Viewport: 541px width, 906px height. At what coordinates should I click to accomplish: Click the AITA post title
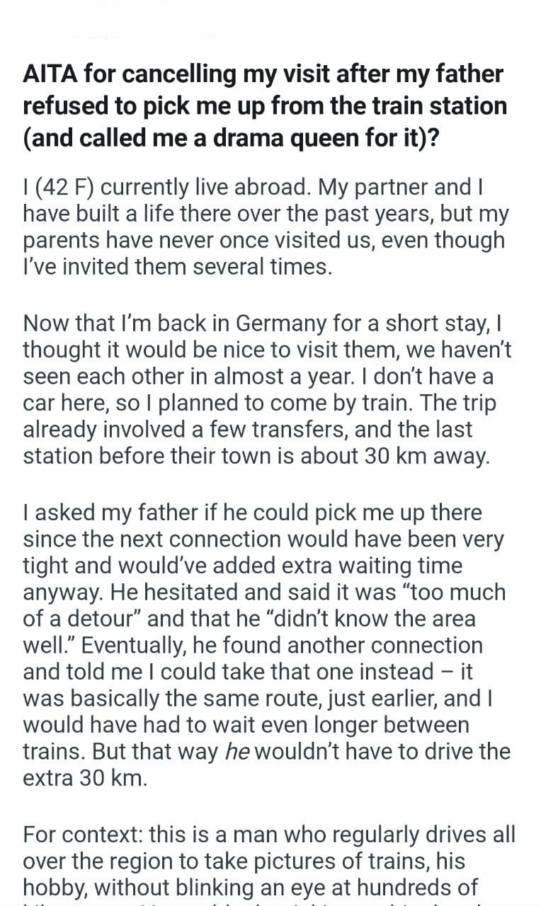265,105
